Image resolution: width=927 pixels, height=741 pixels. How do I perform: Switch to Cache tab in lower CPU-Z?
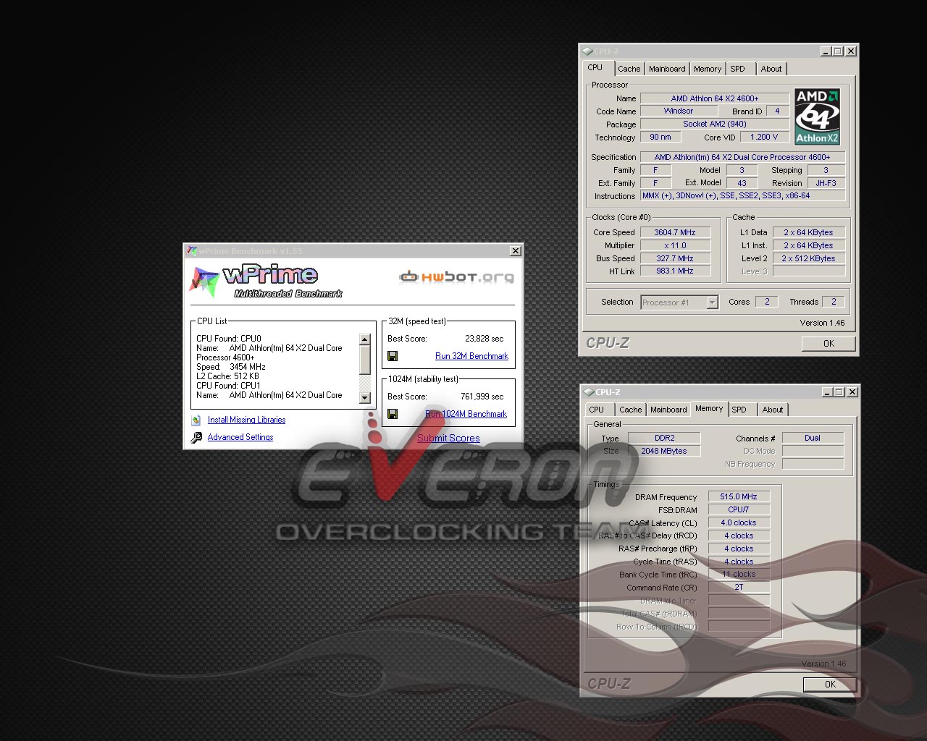click(630, 410)
